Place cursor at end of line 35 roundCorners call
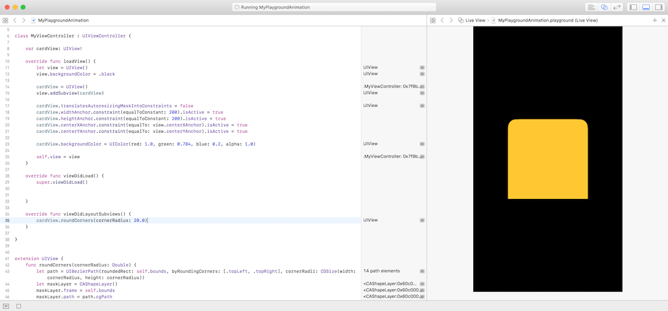668x311 pixels. pyautogui.click(x=148, y=220)
